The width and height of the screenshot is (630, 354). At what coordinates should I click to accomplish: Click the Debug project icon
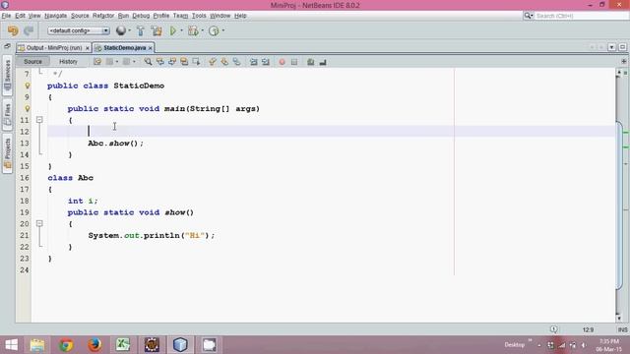[x=193, y=30]
